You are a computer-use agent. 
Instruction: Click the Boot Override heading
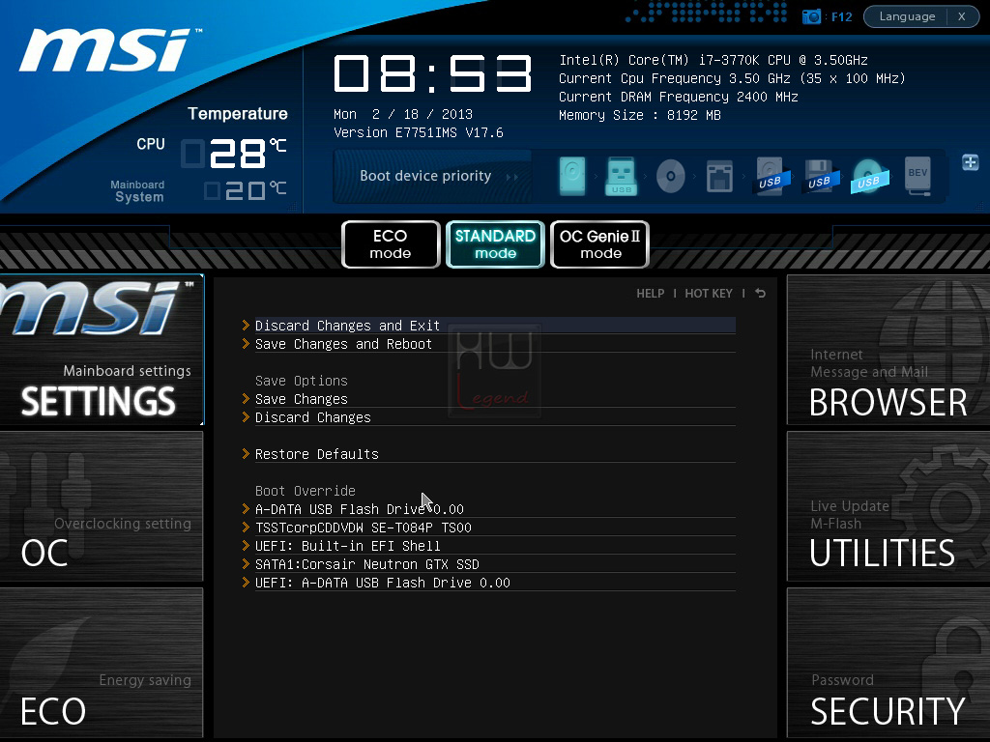point(305,490)
